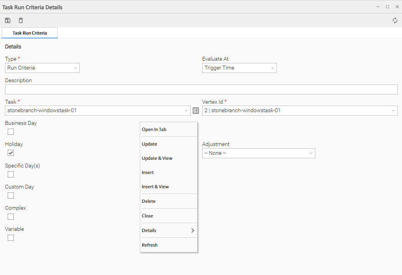Enable the Complex checkbox
Viewport: 402px width, 275px height.
(x=11, y=217)
